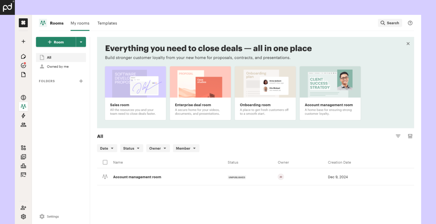Image resolution: width=436 pixels, height=224 pixels.
Task: Choose the Sales room template card
Action: coord(135,93)
